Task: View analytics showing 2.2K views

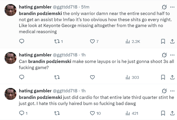Action: (x=128, y=41)
